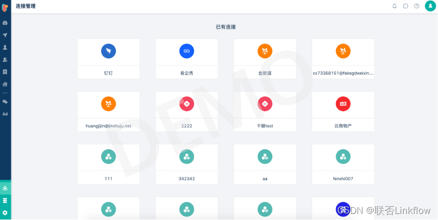Open the help question mark icon
438x220 pixels.
pos(417,6)
